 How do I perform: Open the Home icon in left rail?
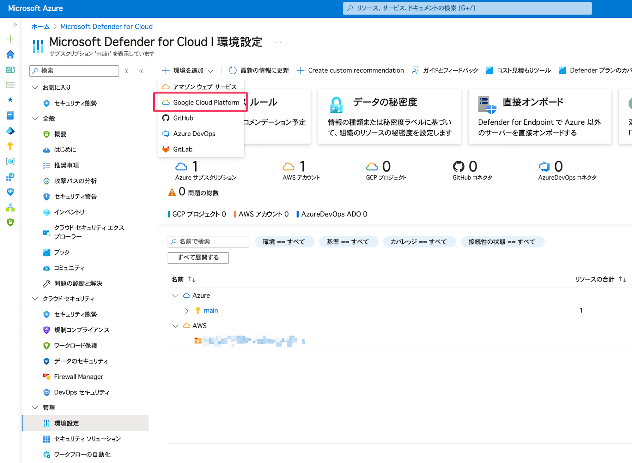click(x=10, y=55)
